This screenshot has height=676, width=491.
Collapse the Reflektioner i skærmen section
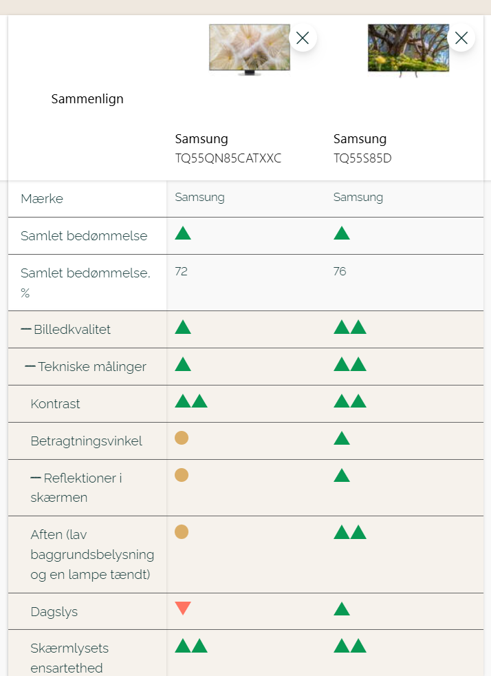36,478
